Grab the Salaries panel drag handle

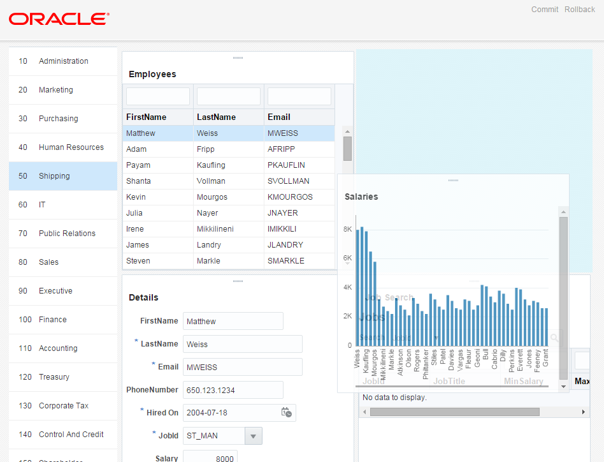pos(453,180)
